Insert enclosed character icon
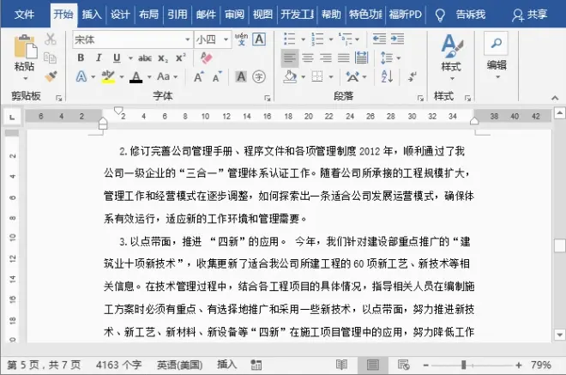Image resolution: width=566 pixels, height=375 pixels. [259, 76]
